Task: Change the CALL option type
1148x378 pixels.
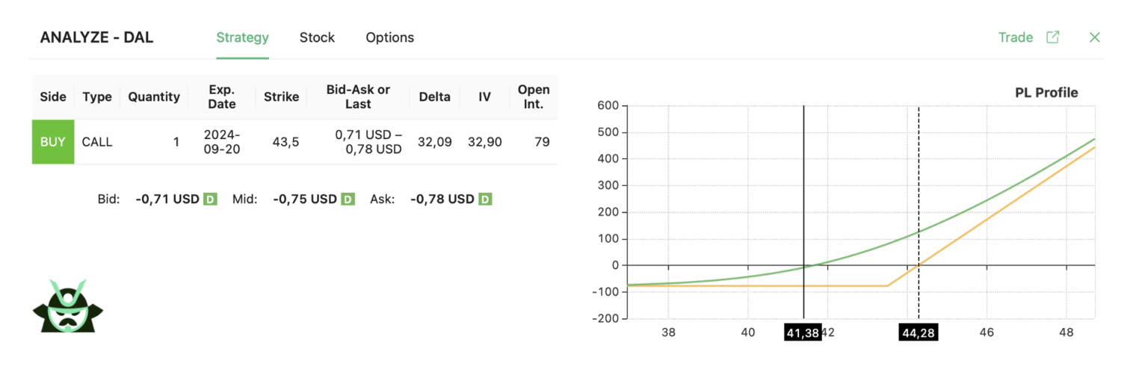Action: tap(97, 142)
